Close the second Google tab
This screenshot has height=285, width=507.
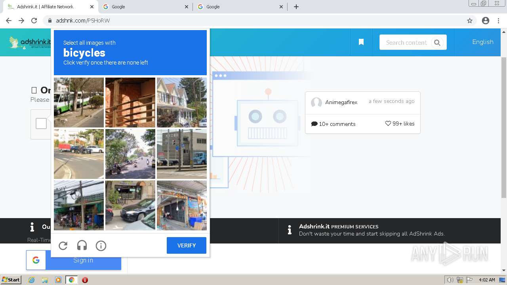[x=187, y=7]
